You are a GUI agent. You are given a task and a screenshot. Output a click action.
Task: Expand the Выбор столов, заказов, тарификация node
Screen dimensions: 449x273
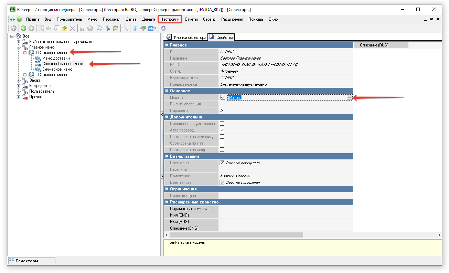[x=19, y=42]
